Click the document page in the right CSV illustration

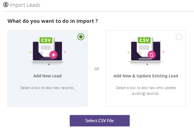145,47
